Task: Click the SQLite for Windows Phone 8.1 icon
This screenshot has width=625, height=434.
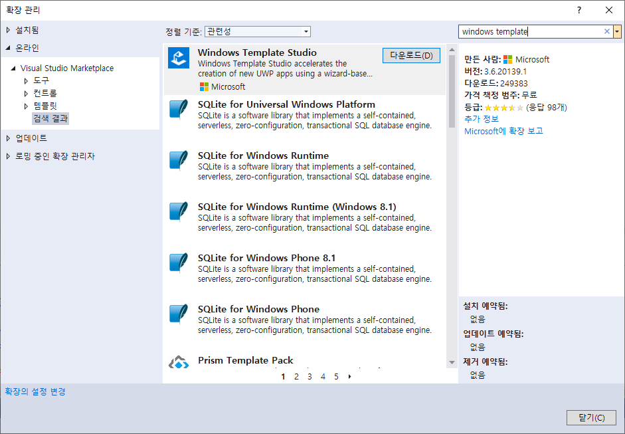Action: point(178,263)
